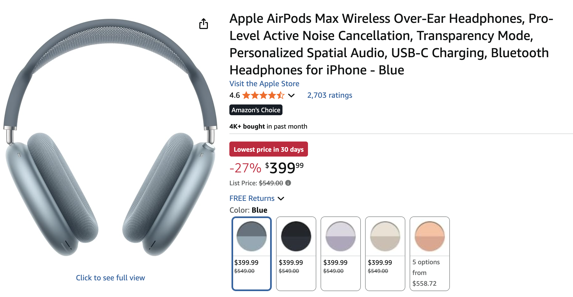This screenshot has width=573, height=297.
Task: Visit the Apple Store link
Action: (x=264, y=84)
